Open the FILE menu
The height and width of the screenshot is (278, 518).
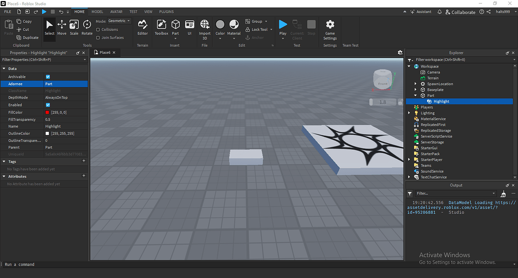pyautogui.click(x=8, y=12)
